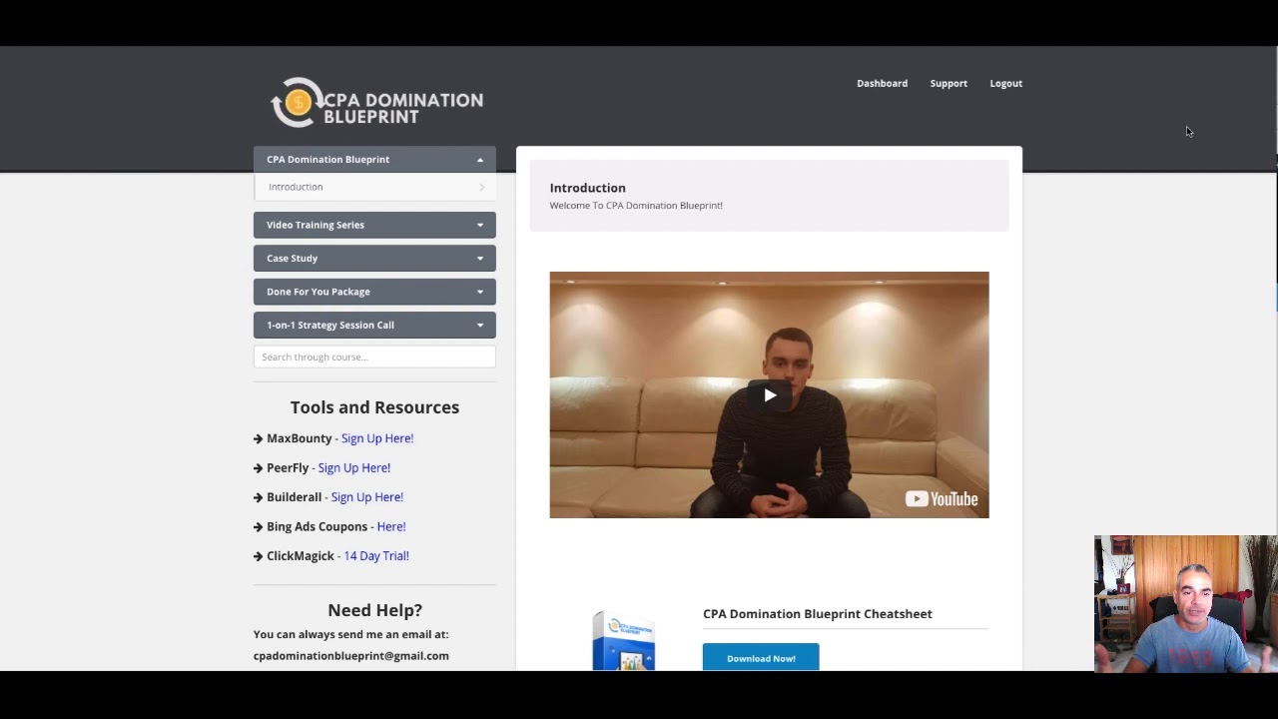Collapse the CPA Domination Blueprint section
This screenshot has width=1278, height=719.
tap(374, 160)
